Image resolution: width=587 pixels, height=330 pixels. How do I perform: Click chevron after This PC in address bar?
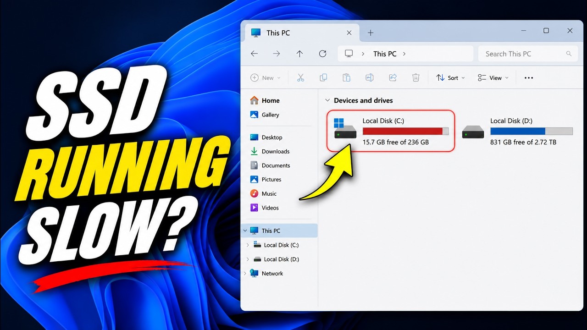[x=404, y=54]
